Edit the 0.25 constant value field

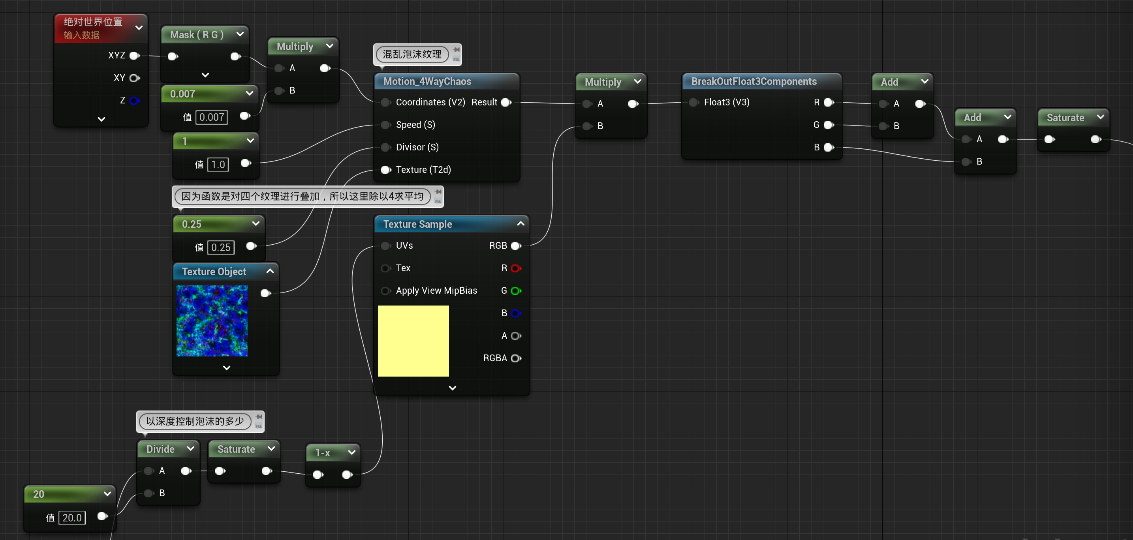(221, 247)
